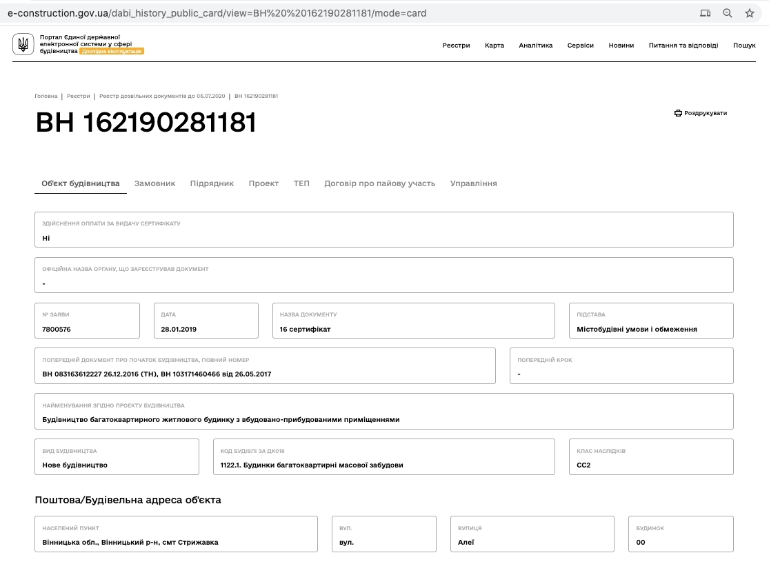Go to Аналітика section
This screenshot has width=769, height=564.
tap(536, 45)
